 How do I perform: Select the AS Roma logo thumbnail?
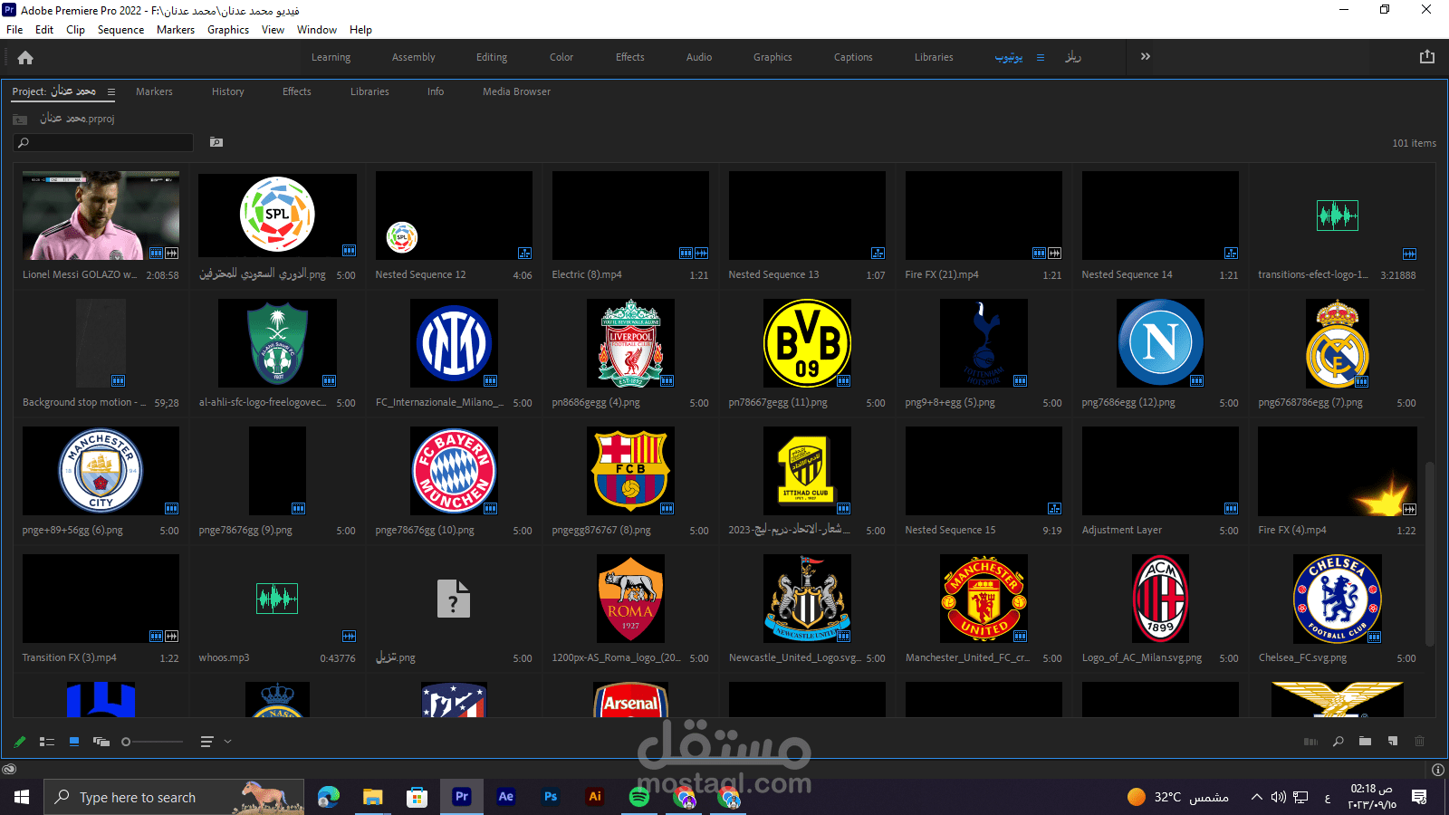[x=631, y=599]
